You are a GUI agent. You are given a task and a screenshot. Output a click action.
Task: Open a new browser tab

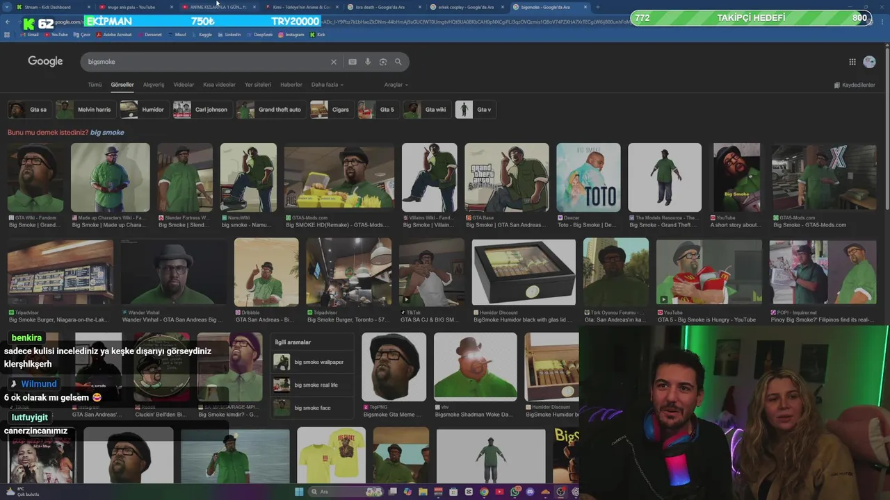coord(599,7)
